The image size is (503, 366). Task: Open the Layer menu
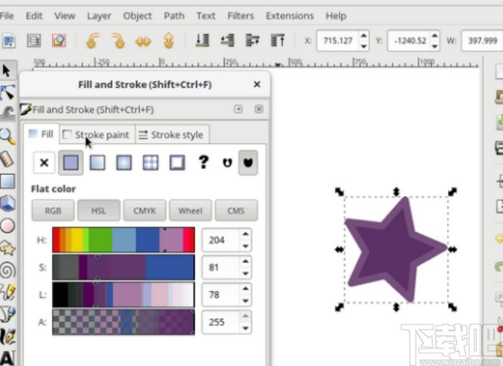point(99,16)
